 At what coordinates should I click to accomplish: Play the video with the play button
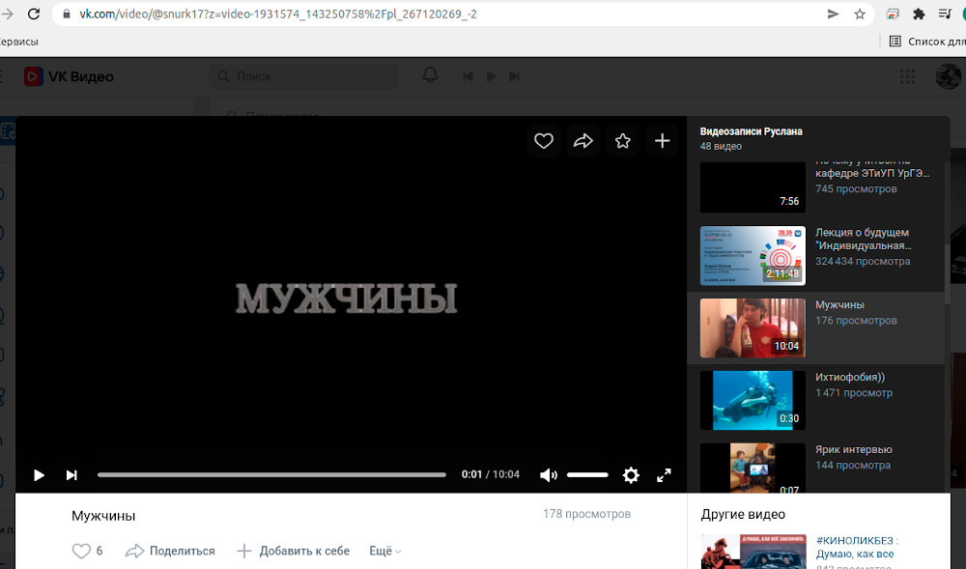(40, 475)
